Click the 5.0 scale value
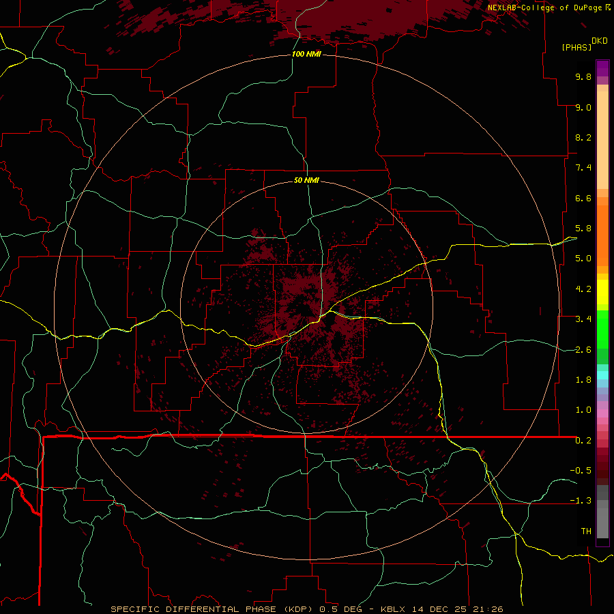The image size is (614, 614). click(x=583, y=259)
